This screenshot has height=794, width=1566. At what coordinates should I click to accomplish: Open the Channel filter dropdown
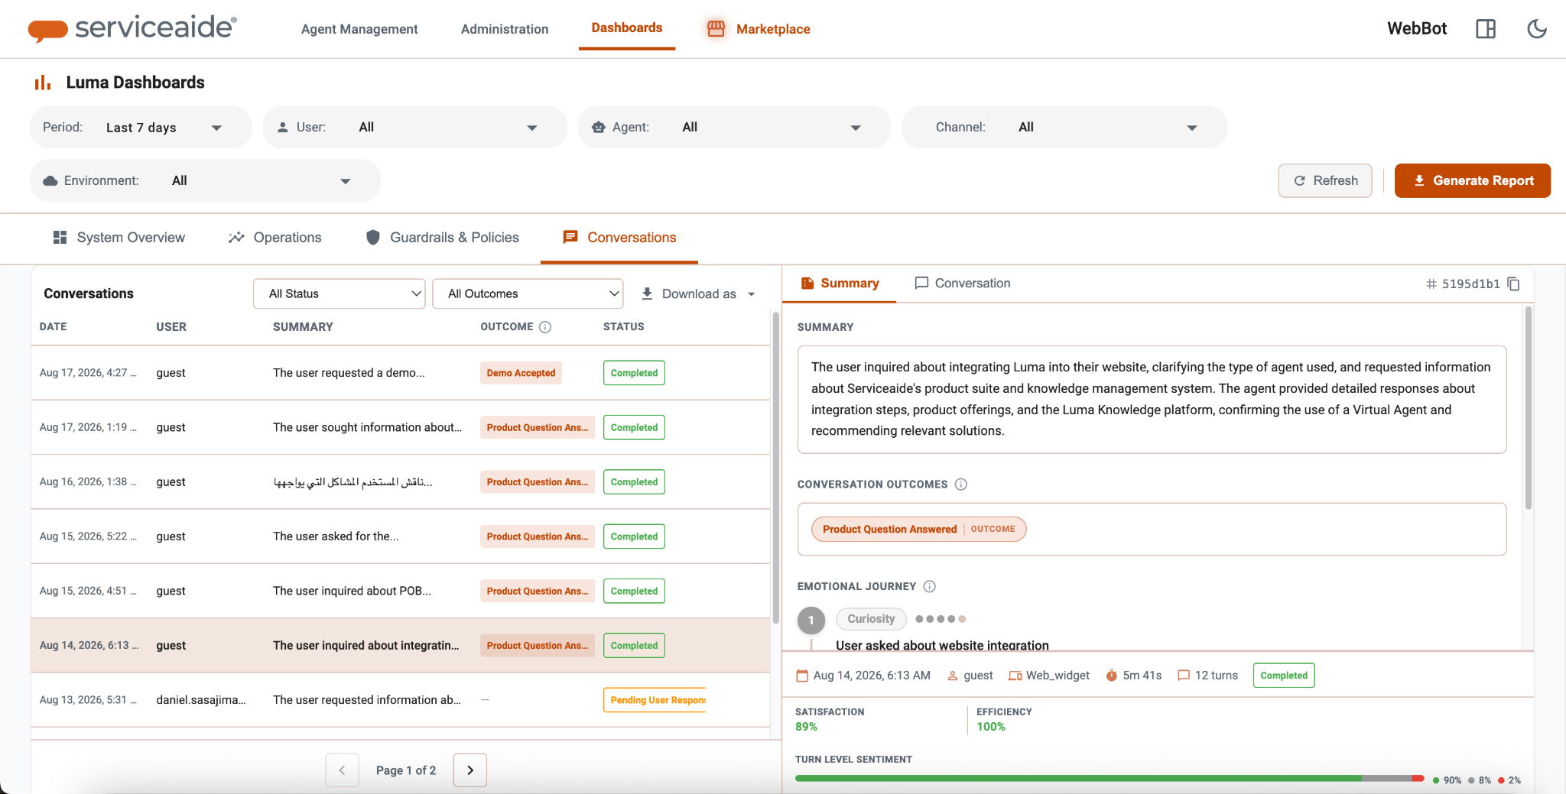pyautogui.click(x=1064, y=128)
